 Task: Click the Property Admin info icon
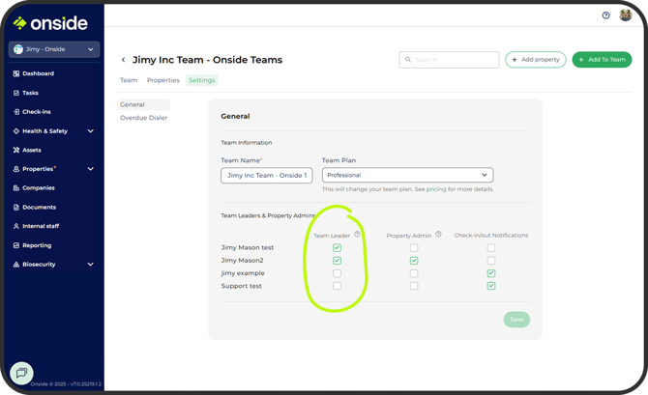(x=438, y=234)
